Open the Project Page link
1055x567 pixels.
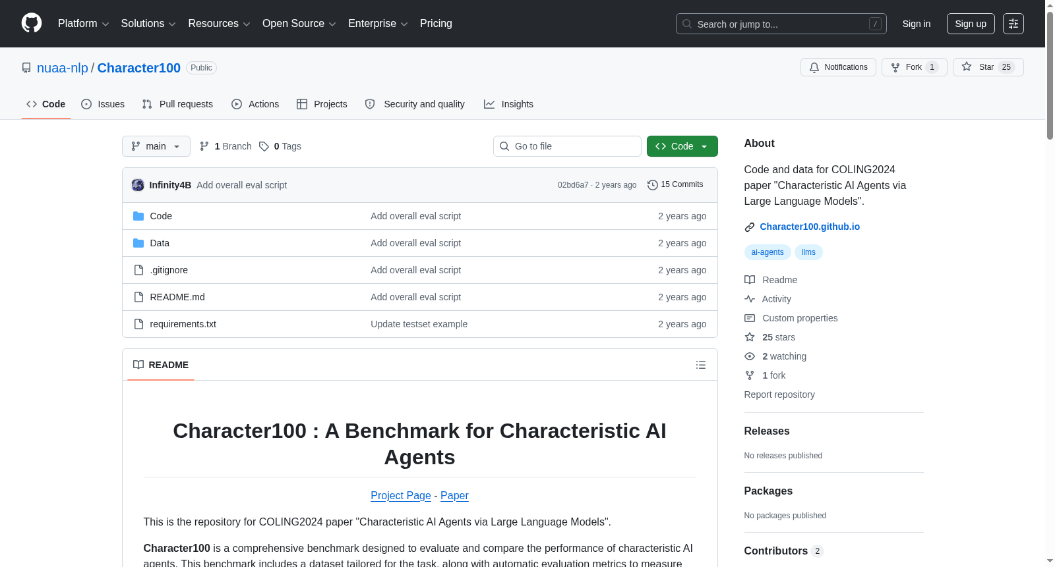tap(401, 495)
